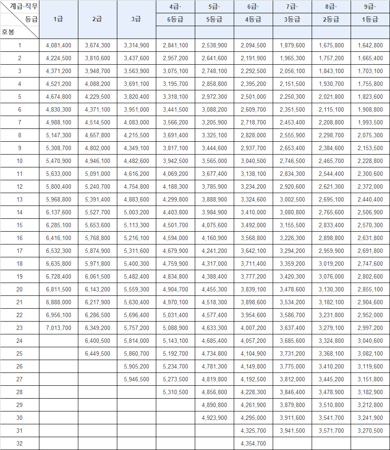Click the value 2,153,500
Screen dimensions: 390x450
pos(370,148)
